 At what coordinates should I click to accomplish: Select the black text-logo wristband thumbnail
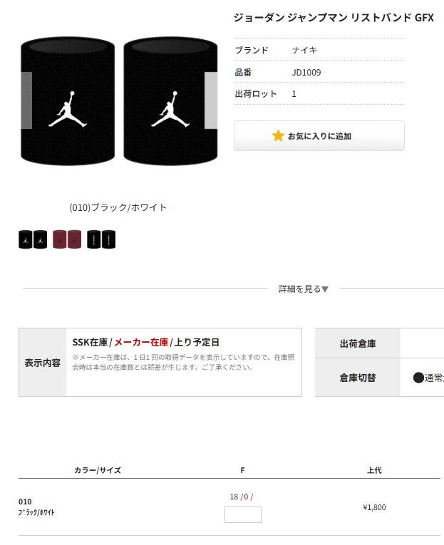tap(101, 239)
